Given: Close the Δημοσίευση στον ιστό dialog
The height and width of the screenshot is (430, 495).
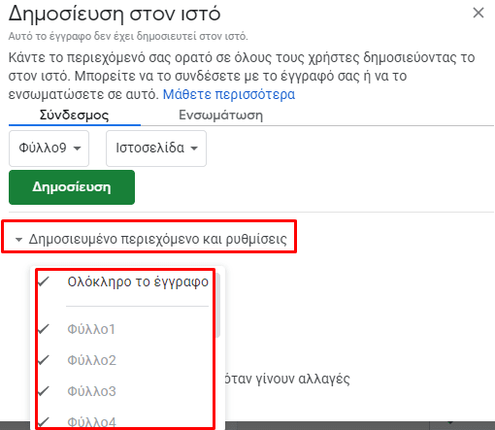Looking at the screenshot, I should pos(478,13).
